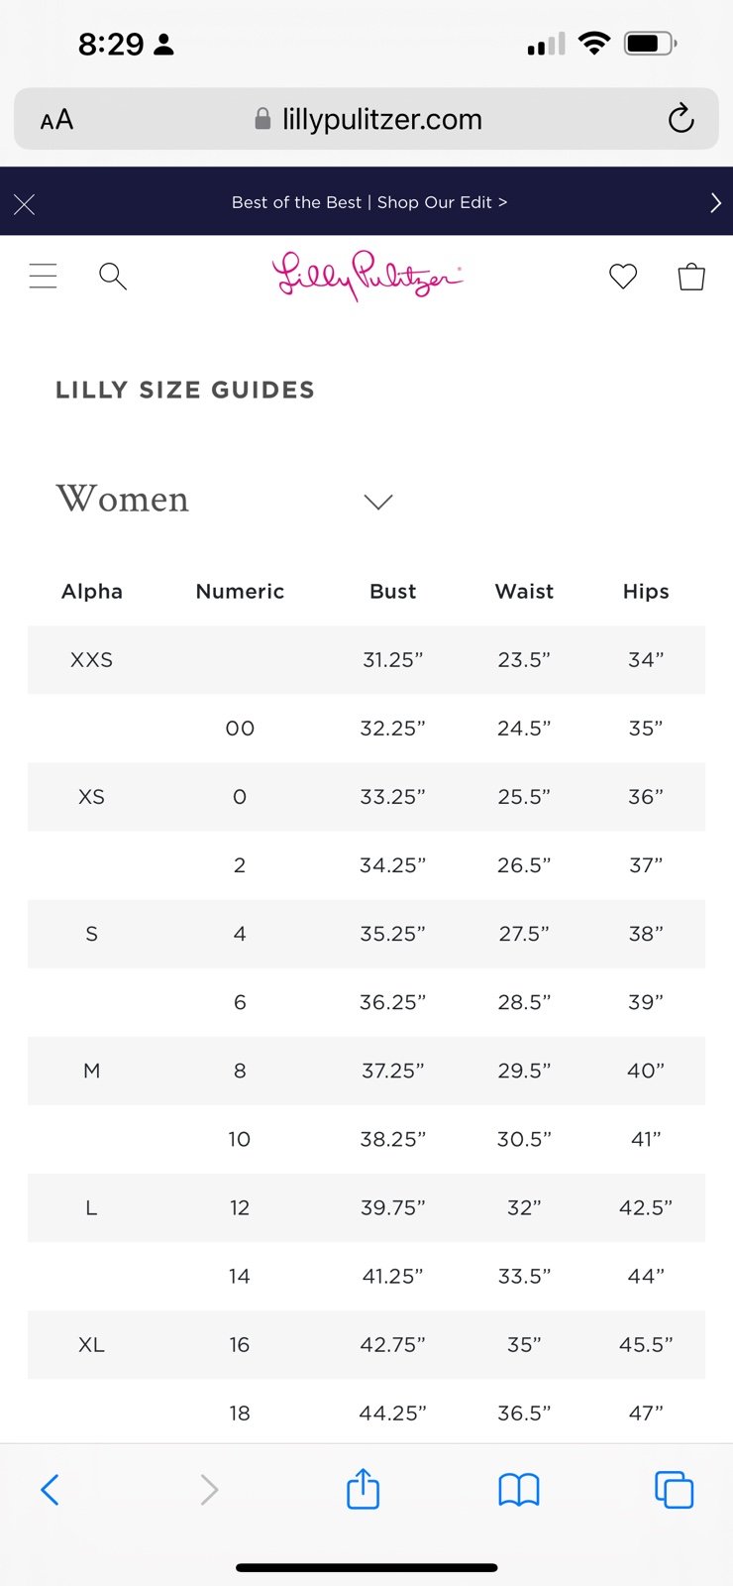Viewport: 733px width, 1586px height.
Task: Advance banner with right chevron
Action: [715, 202]
